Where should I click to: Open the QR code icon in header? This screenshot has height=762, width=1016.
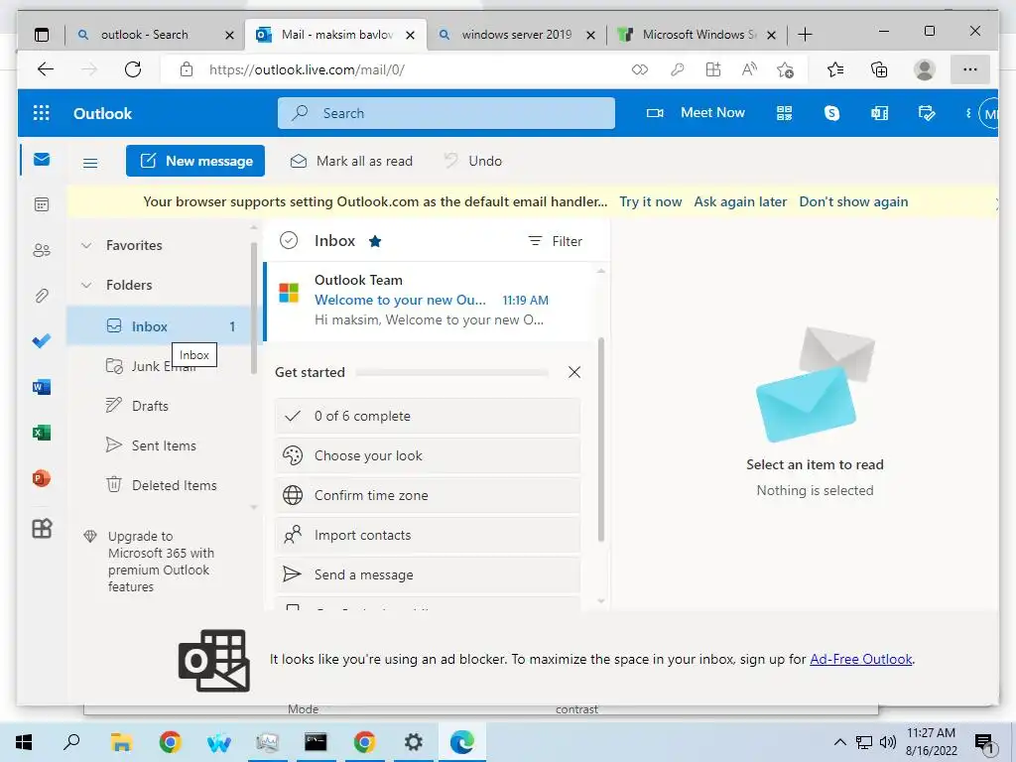point(784,113)
